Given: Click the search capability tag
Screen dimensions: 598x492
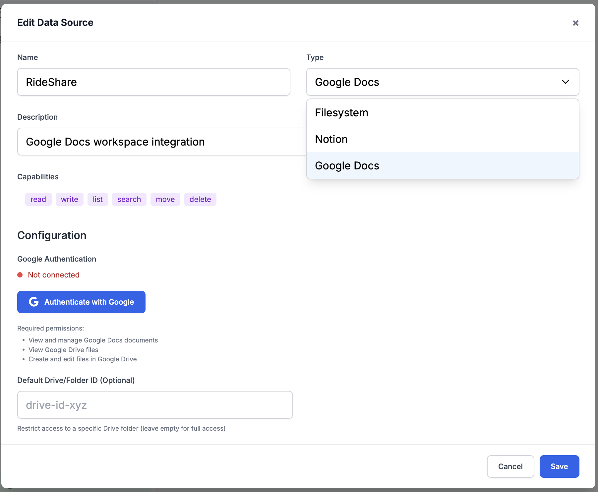Looking at the screenshot, I should 129,199.
